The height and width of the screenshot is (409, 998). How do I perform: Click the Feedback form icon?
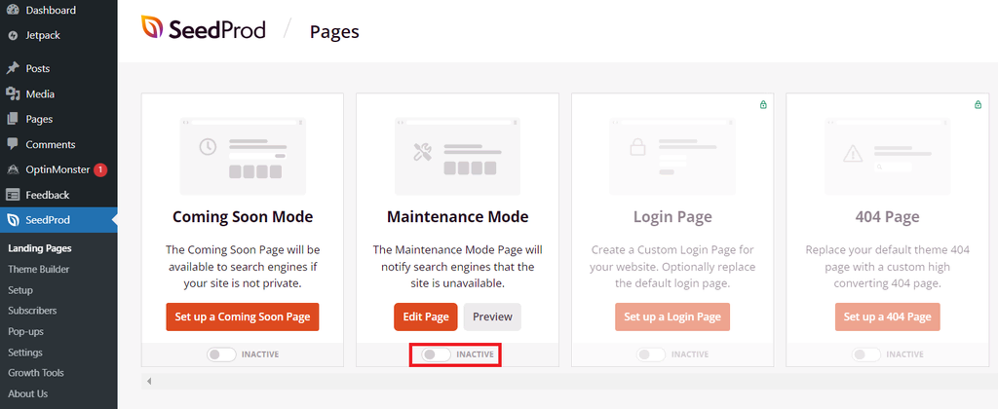(x=13, y=195)
